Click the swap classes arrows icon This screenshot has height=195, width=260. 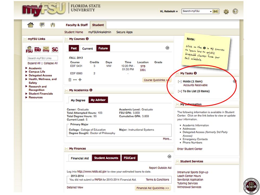(75, 80)
